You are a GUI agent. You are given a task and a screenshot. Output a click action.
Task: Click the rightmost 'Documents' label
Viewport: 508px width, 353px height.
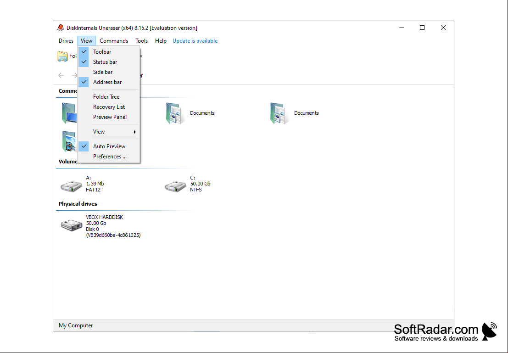307,113
